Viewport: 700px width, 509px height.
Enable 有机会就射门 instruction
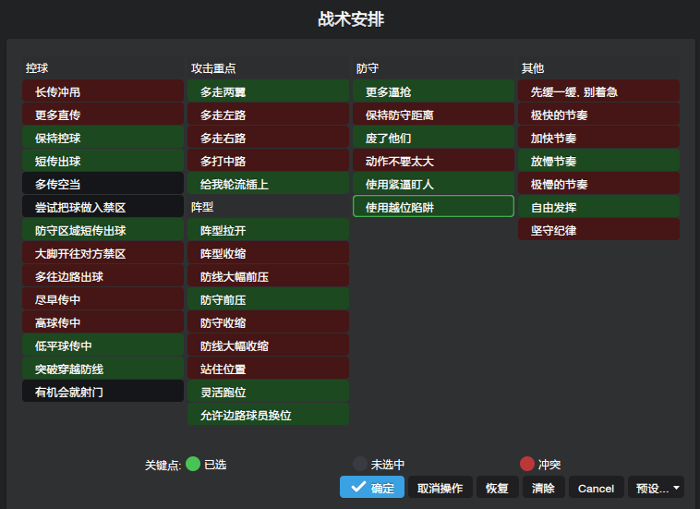click(103, 392)
